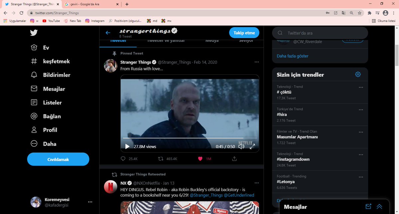Viewport: 399px width, 214px height.
Task: Open @GetUnderlined mention link
Action: pyautogui.click(x=239, y=195)
